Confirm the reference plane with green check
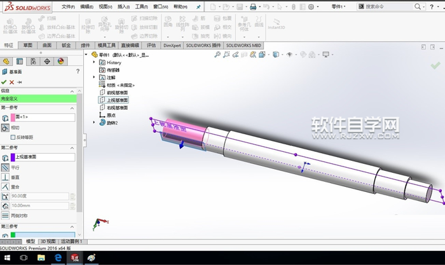 (x=4, y=82)
